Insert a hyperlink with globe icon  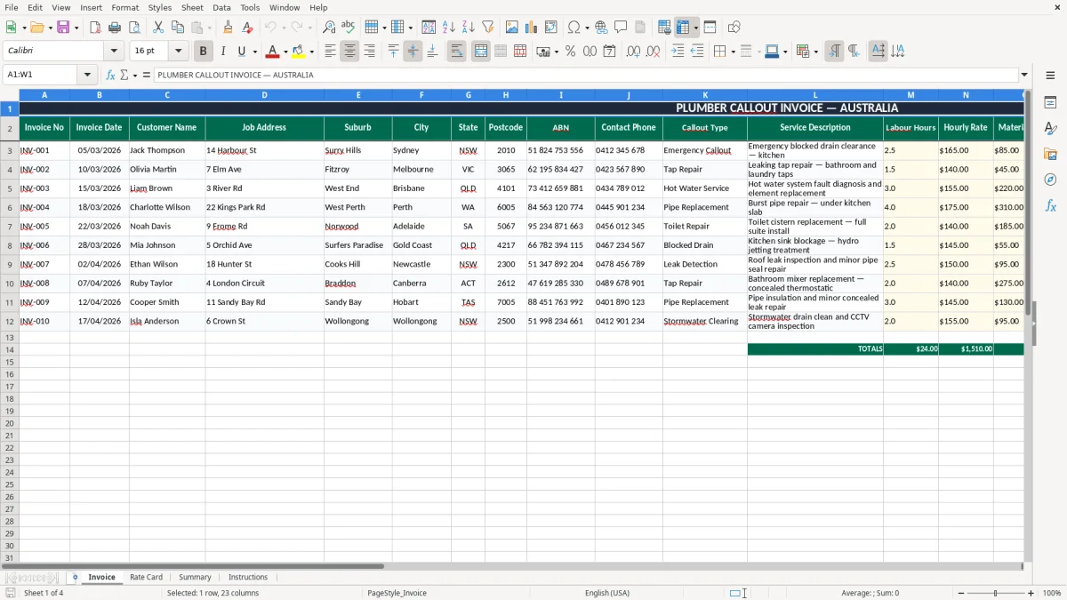tap(601, 28)
